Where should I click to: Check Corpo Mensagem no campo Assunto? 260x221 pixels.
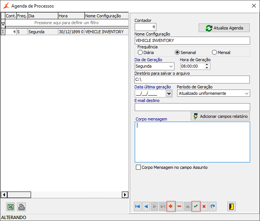click(171, 167)
